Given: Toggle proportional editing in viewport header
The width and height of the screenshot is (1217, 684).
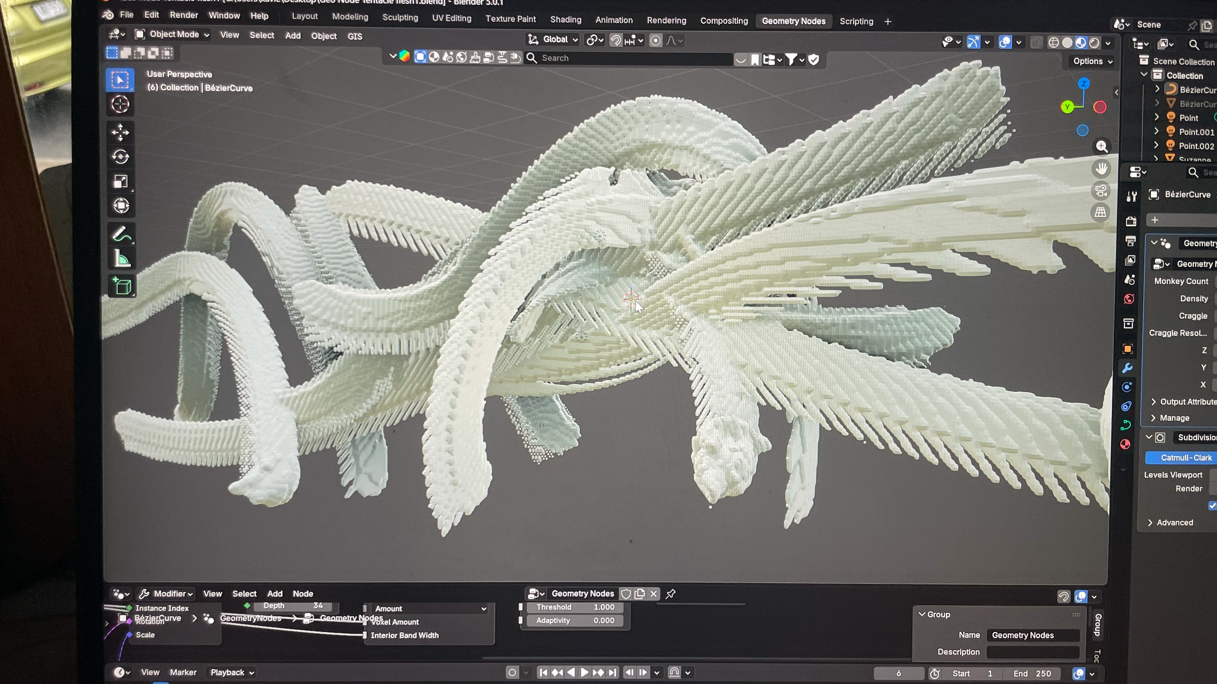Looking at the screenshot, I should point(656,41).
